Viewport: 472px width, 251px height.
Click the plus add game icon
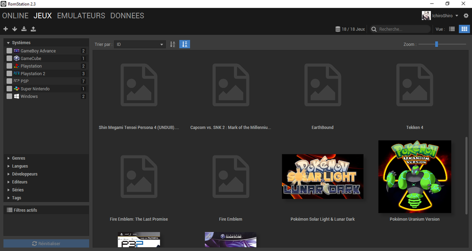(5, 29)
